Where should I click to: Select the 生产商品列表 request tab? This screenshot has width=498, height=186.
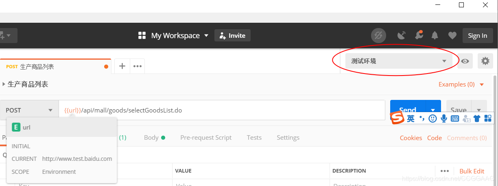(55, 67)
